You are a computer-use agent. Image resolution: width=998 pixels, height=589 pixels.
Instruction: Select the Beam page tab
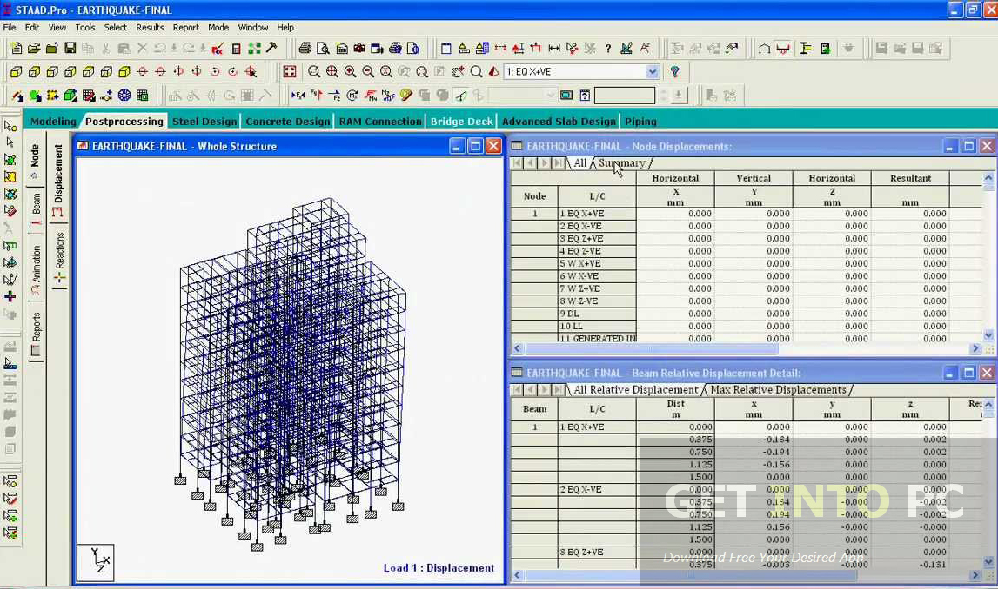click(37, 208)
